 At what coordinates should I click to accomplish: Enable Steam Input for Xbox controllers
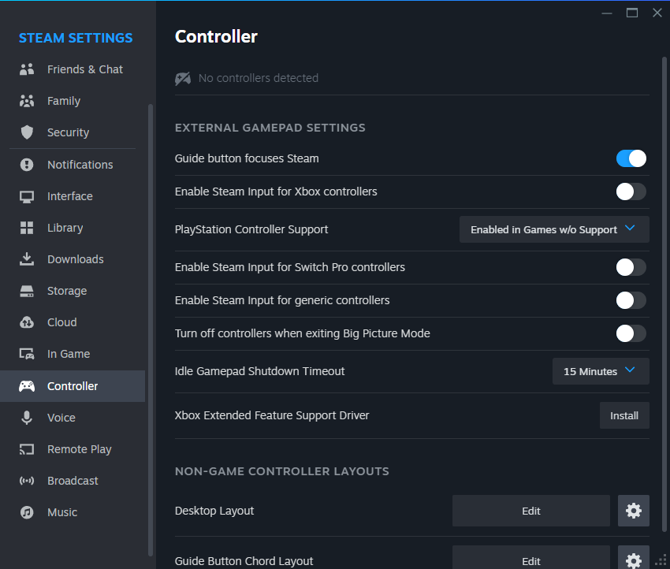click(631, 192)
